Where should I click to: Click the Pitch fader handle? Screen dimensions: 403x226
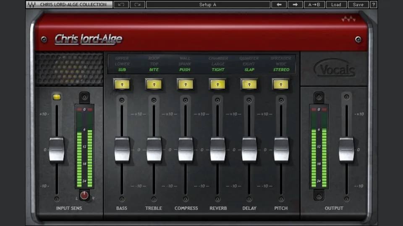coord(281,150)
